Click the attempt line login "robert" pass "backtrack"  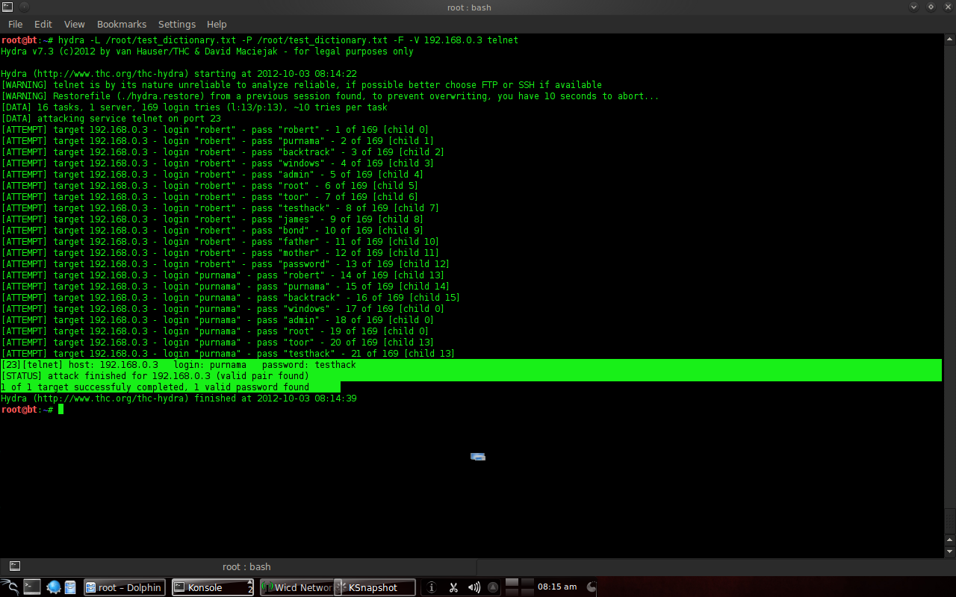pyautogui.click(x=223, y=152)
